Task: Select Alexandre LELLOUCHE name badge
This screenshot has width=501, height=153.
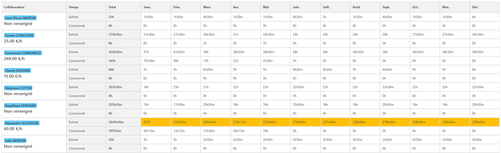Action: (x=22, y=123)
